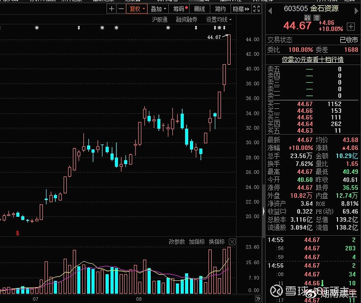Click the 量比 1.65 value
The image size is (361, 303).
[x=352, y=164]
